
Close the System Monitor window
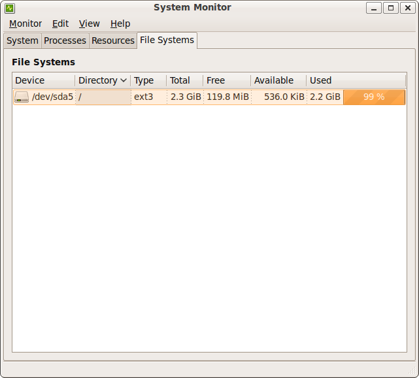pos(408,8)
